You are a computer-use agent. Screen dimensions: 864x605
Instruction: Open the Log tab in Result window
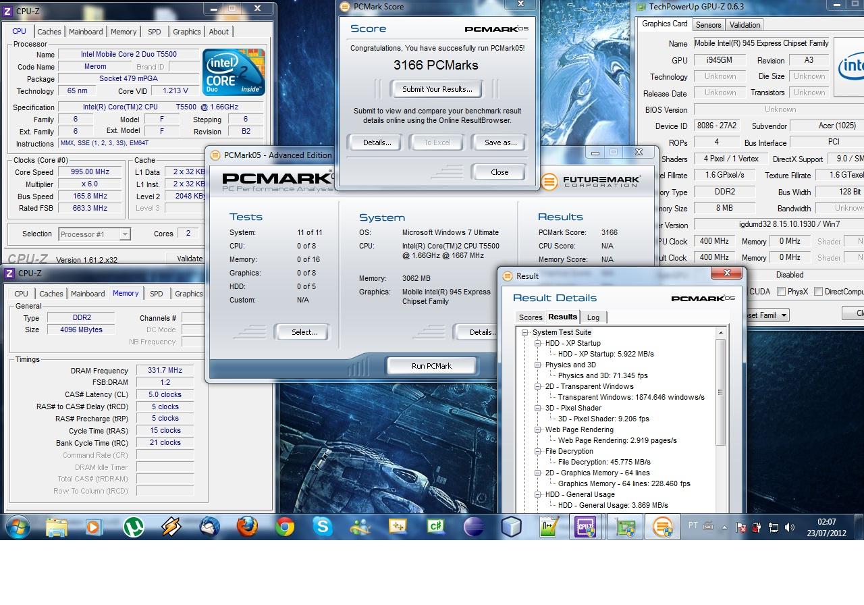coord(593,317)
